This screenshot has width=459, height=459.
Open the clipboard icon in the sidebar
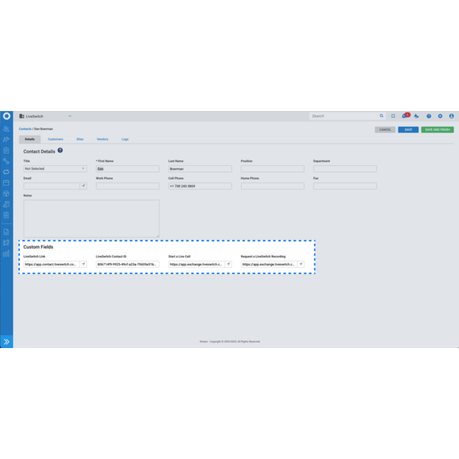(x=6, y=151)
